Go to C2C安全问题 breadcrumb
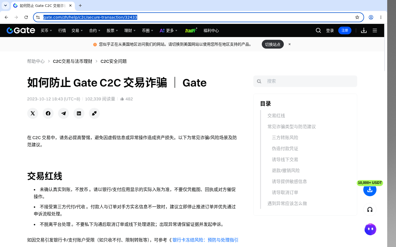Image resolution: width=396 pixels, height=247 pixels. click(114, 61)
